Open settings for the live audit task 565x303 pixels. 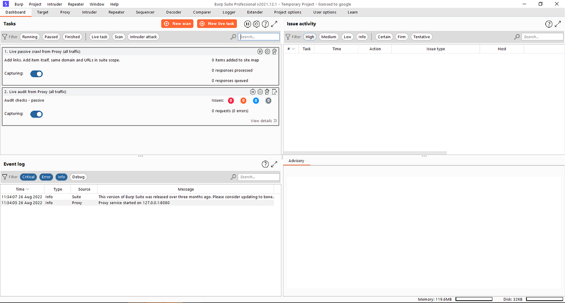pos(260,92)
